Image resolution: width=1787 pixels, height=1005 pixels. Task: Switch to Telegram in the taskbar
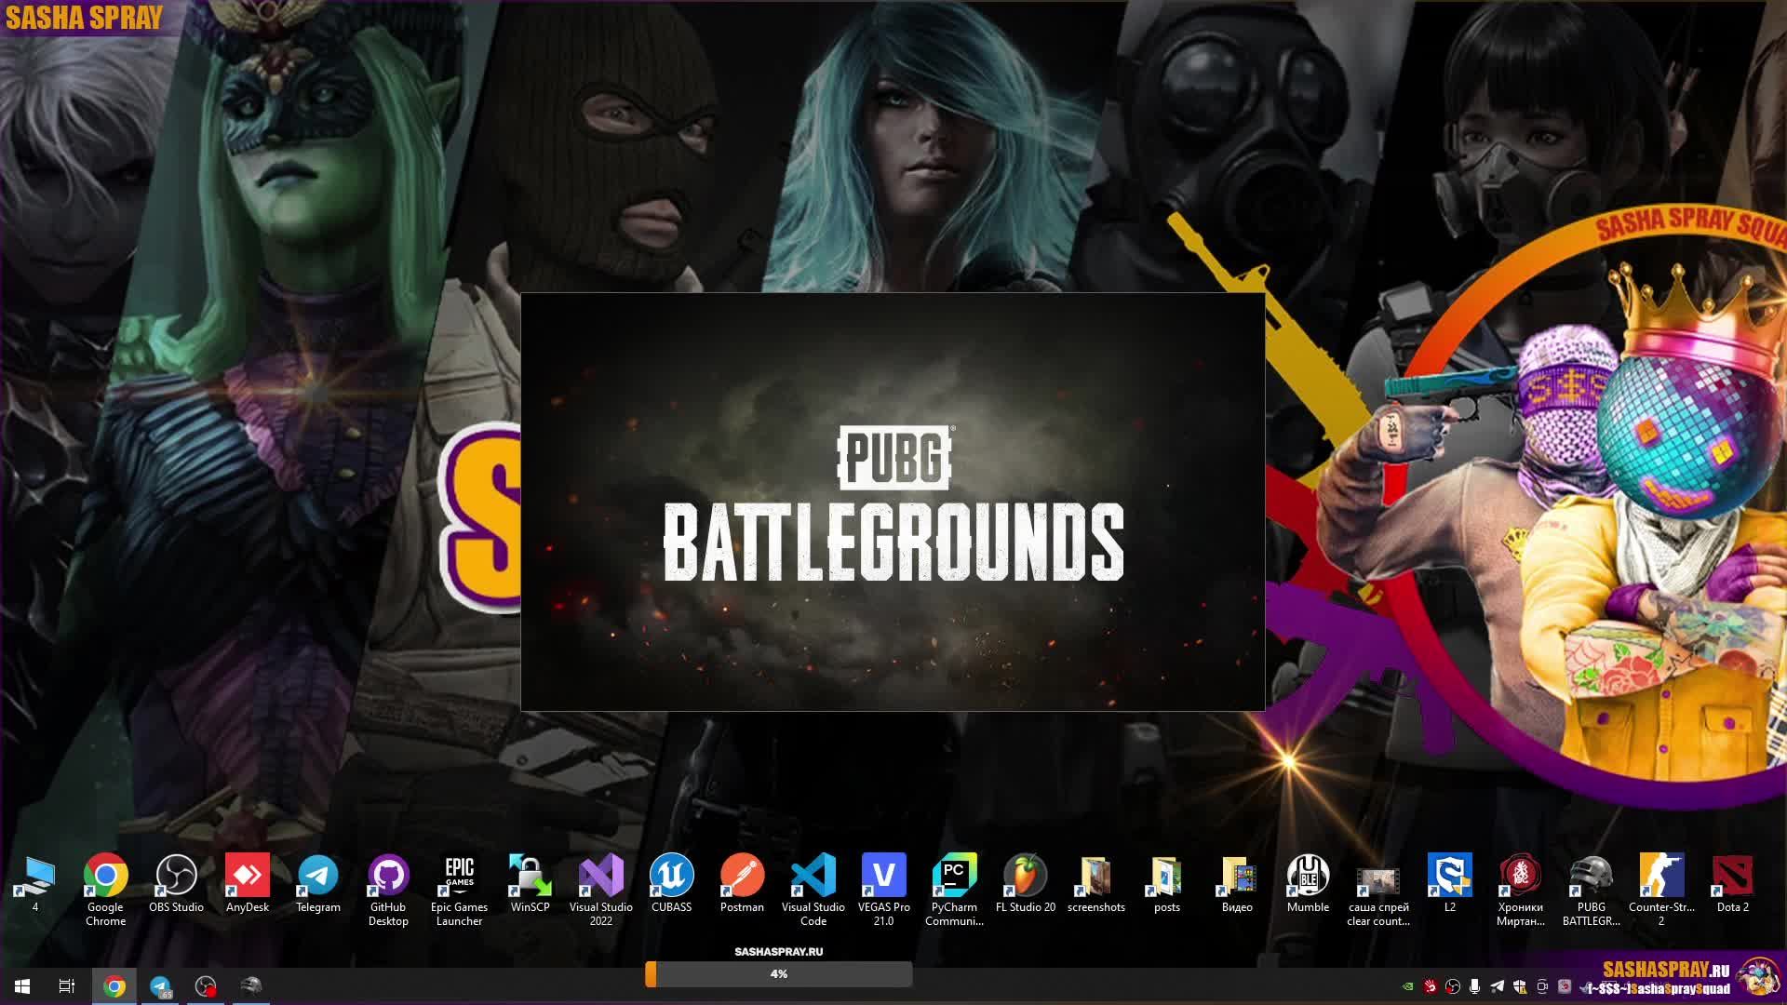pyautogui.click(x=160, y=986)
